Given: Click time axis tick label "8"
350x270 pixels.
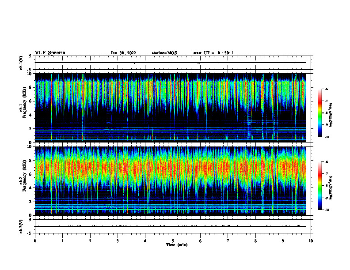Looking at the screenshot, I should 255,241.
